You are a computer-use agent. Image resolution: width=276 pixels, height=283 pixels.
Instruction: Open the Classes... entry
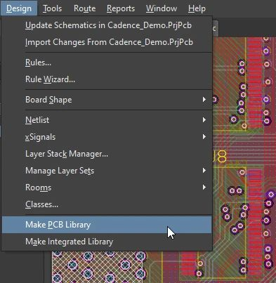pos(107,204)
